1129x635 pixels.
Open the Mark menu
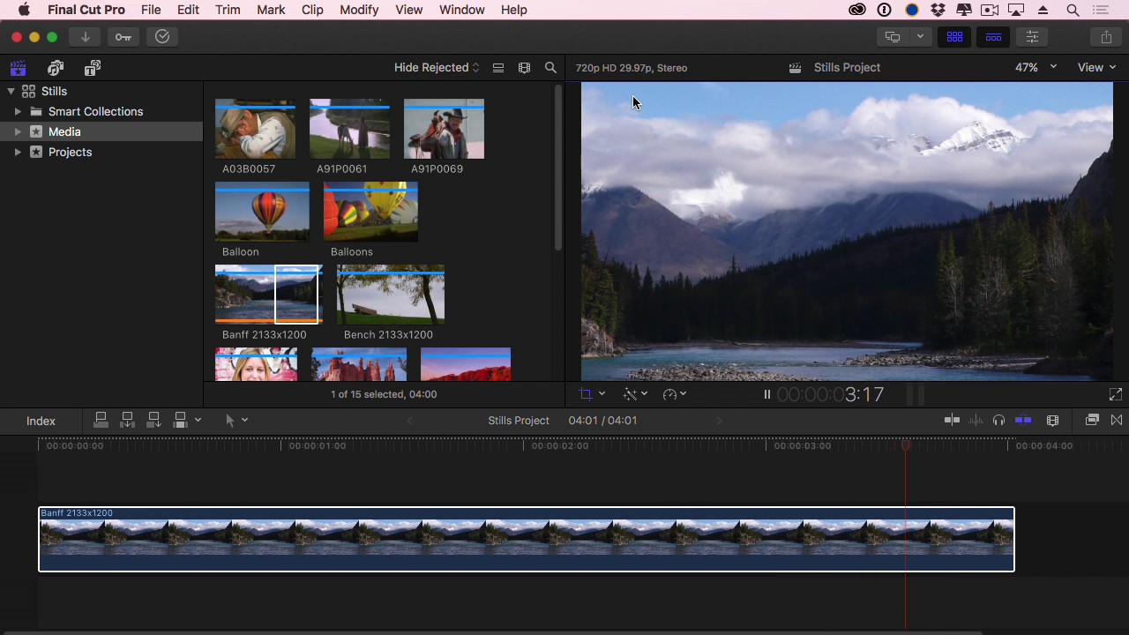[271, 10]
